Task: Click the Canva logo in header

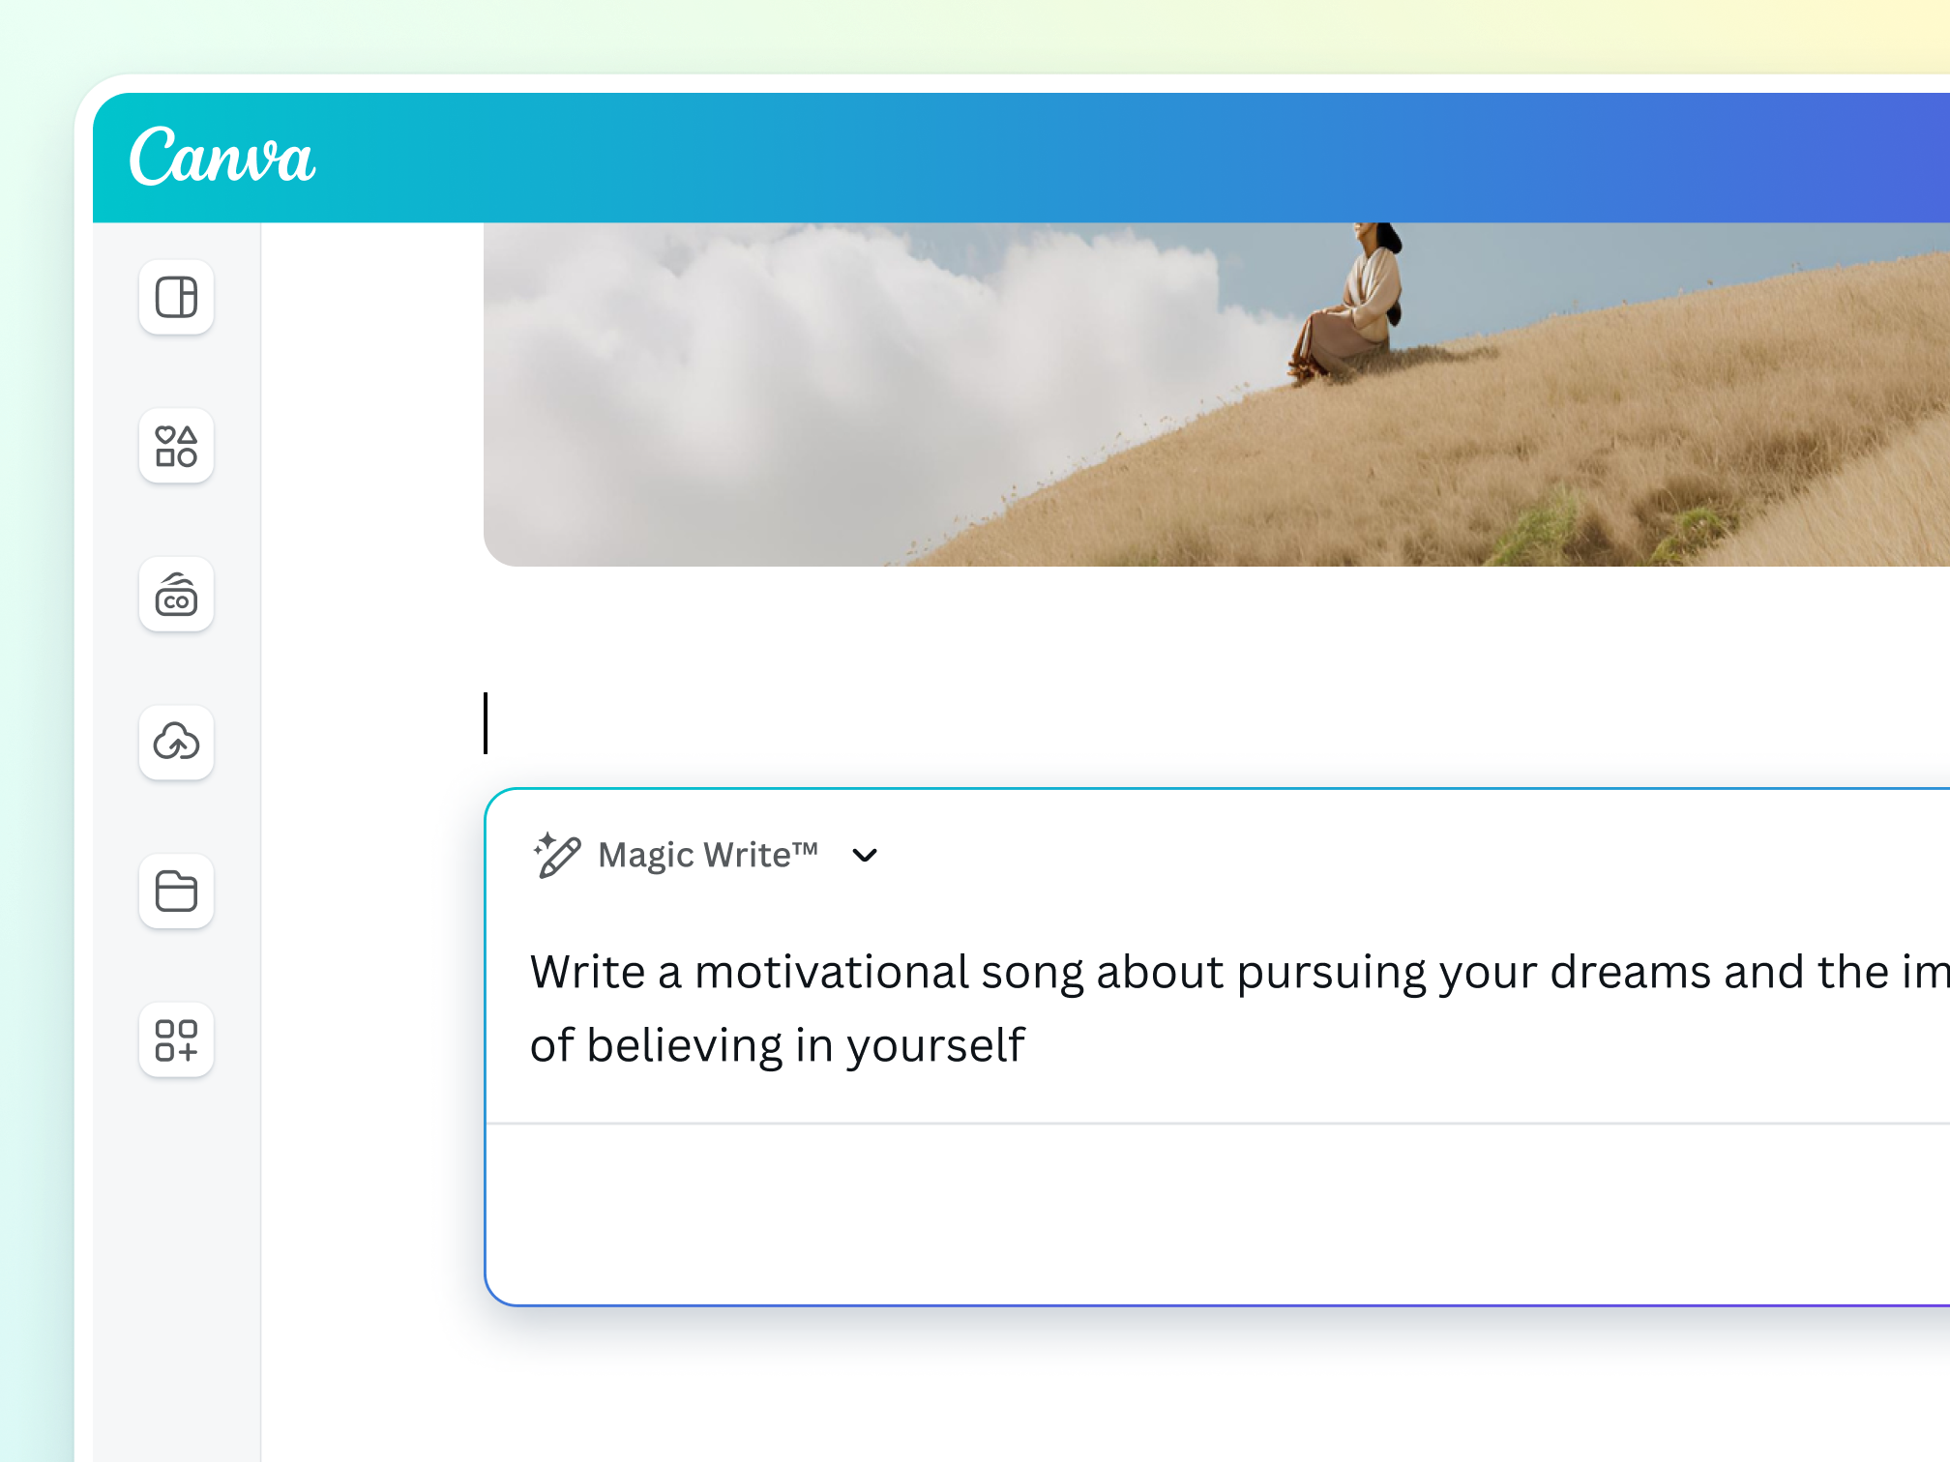Action: tap(222, 157)
